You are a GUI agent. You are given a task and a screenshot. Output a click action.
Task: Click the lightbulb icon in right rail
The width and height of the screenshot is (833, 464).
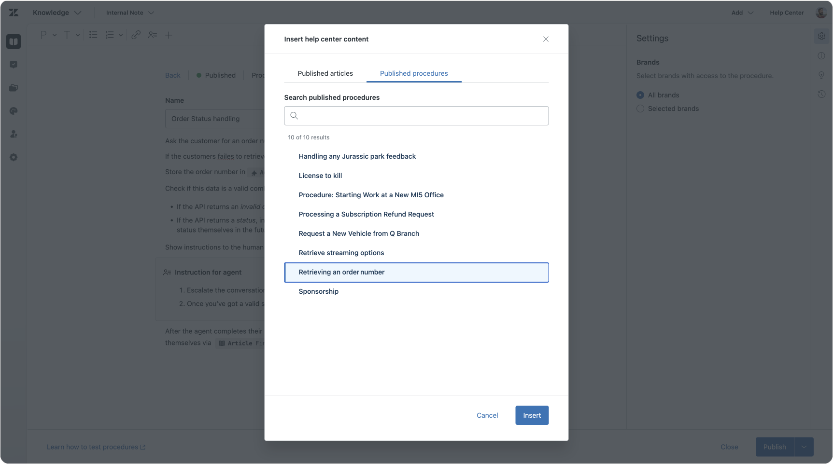coord(821,75)
